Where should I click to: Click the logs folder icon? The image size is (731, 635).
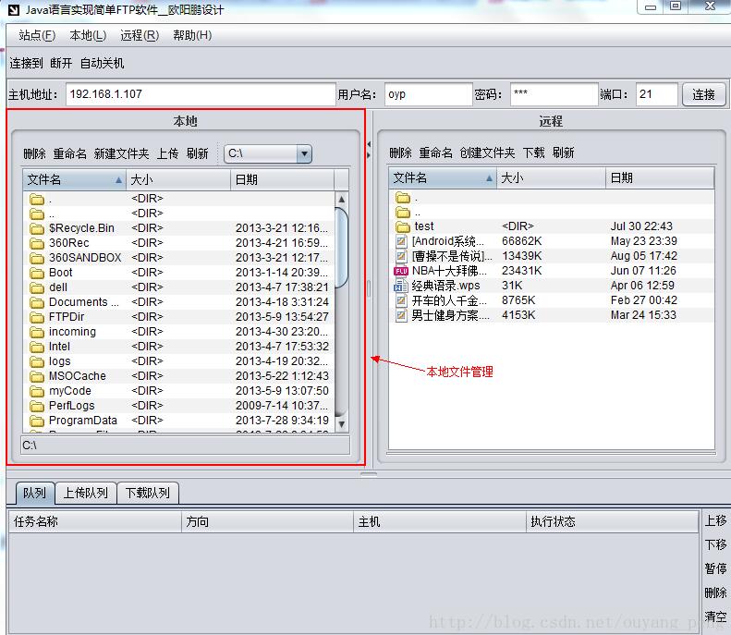(37, 361)
